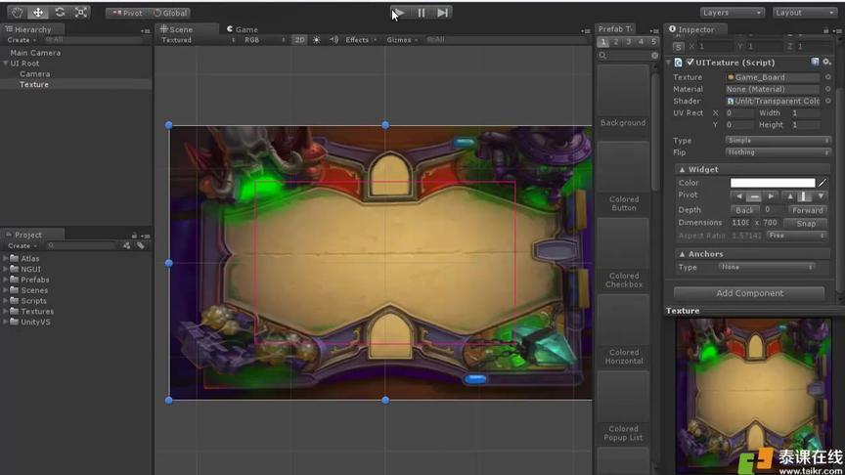
Task: Toggle scene audio speaker icon
Action: click(x=334, y=40)
